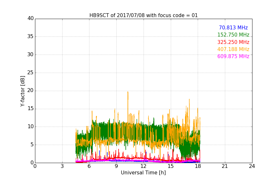The image size is (280, 186).
Task: Click the y-axis tick label 20
Action: tap(30, 91)
